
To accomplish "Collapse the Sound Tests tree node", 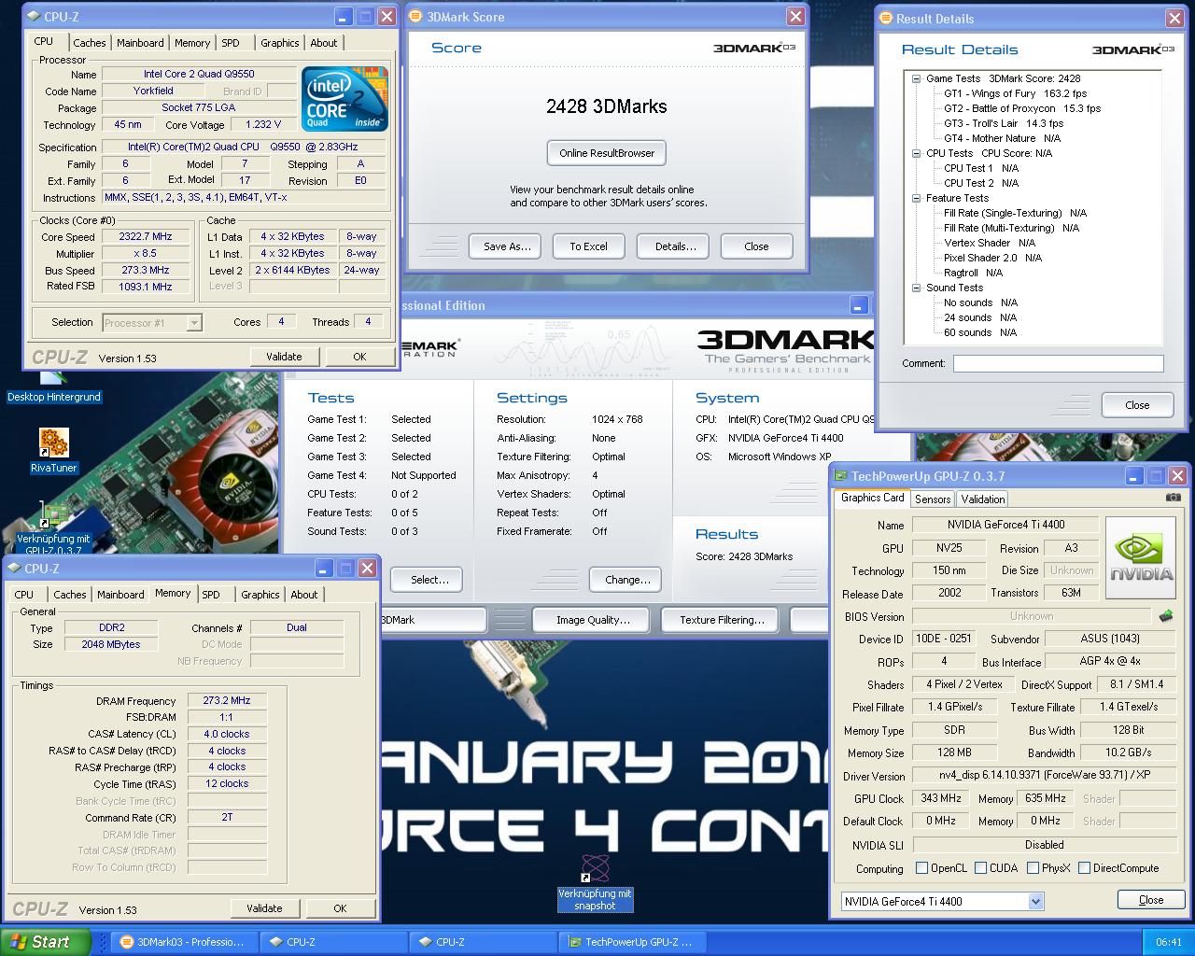I will pyautogui.click(x=916, y=288).
